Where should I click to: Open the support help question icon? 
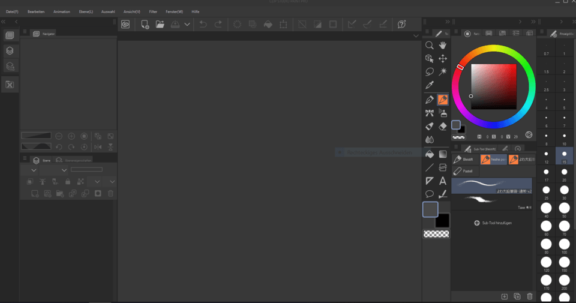(401, 24)
